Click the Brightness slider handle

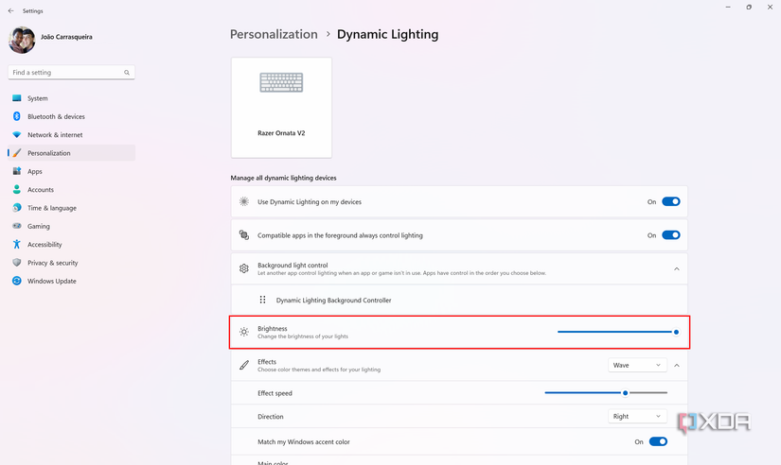677,332
